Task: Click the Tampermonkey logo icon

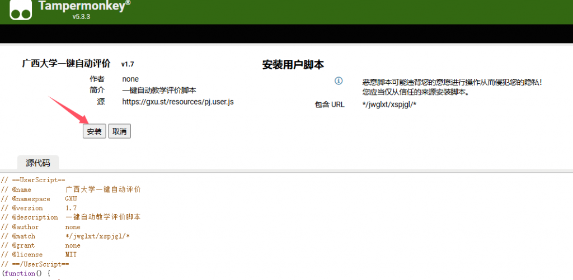Action: pyautogui.click(x=21, y=10)
